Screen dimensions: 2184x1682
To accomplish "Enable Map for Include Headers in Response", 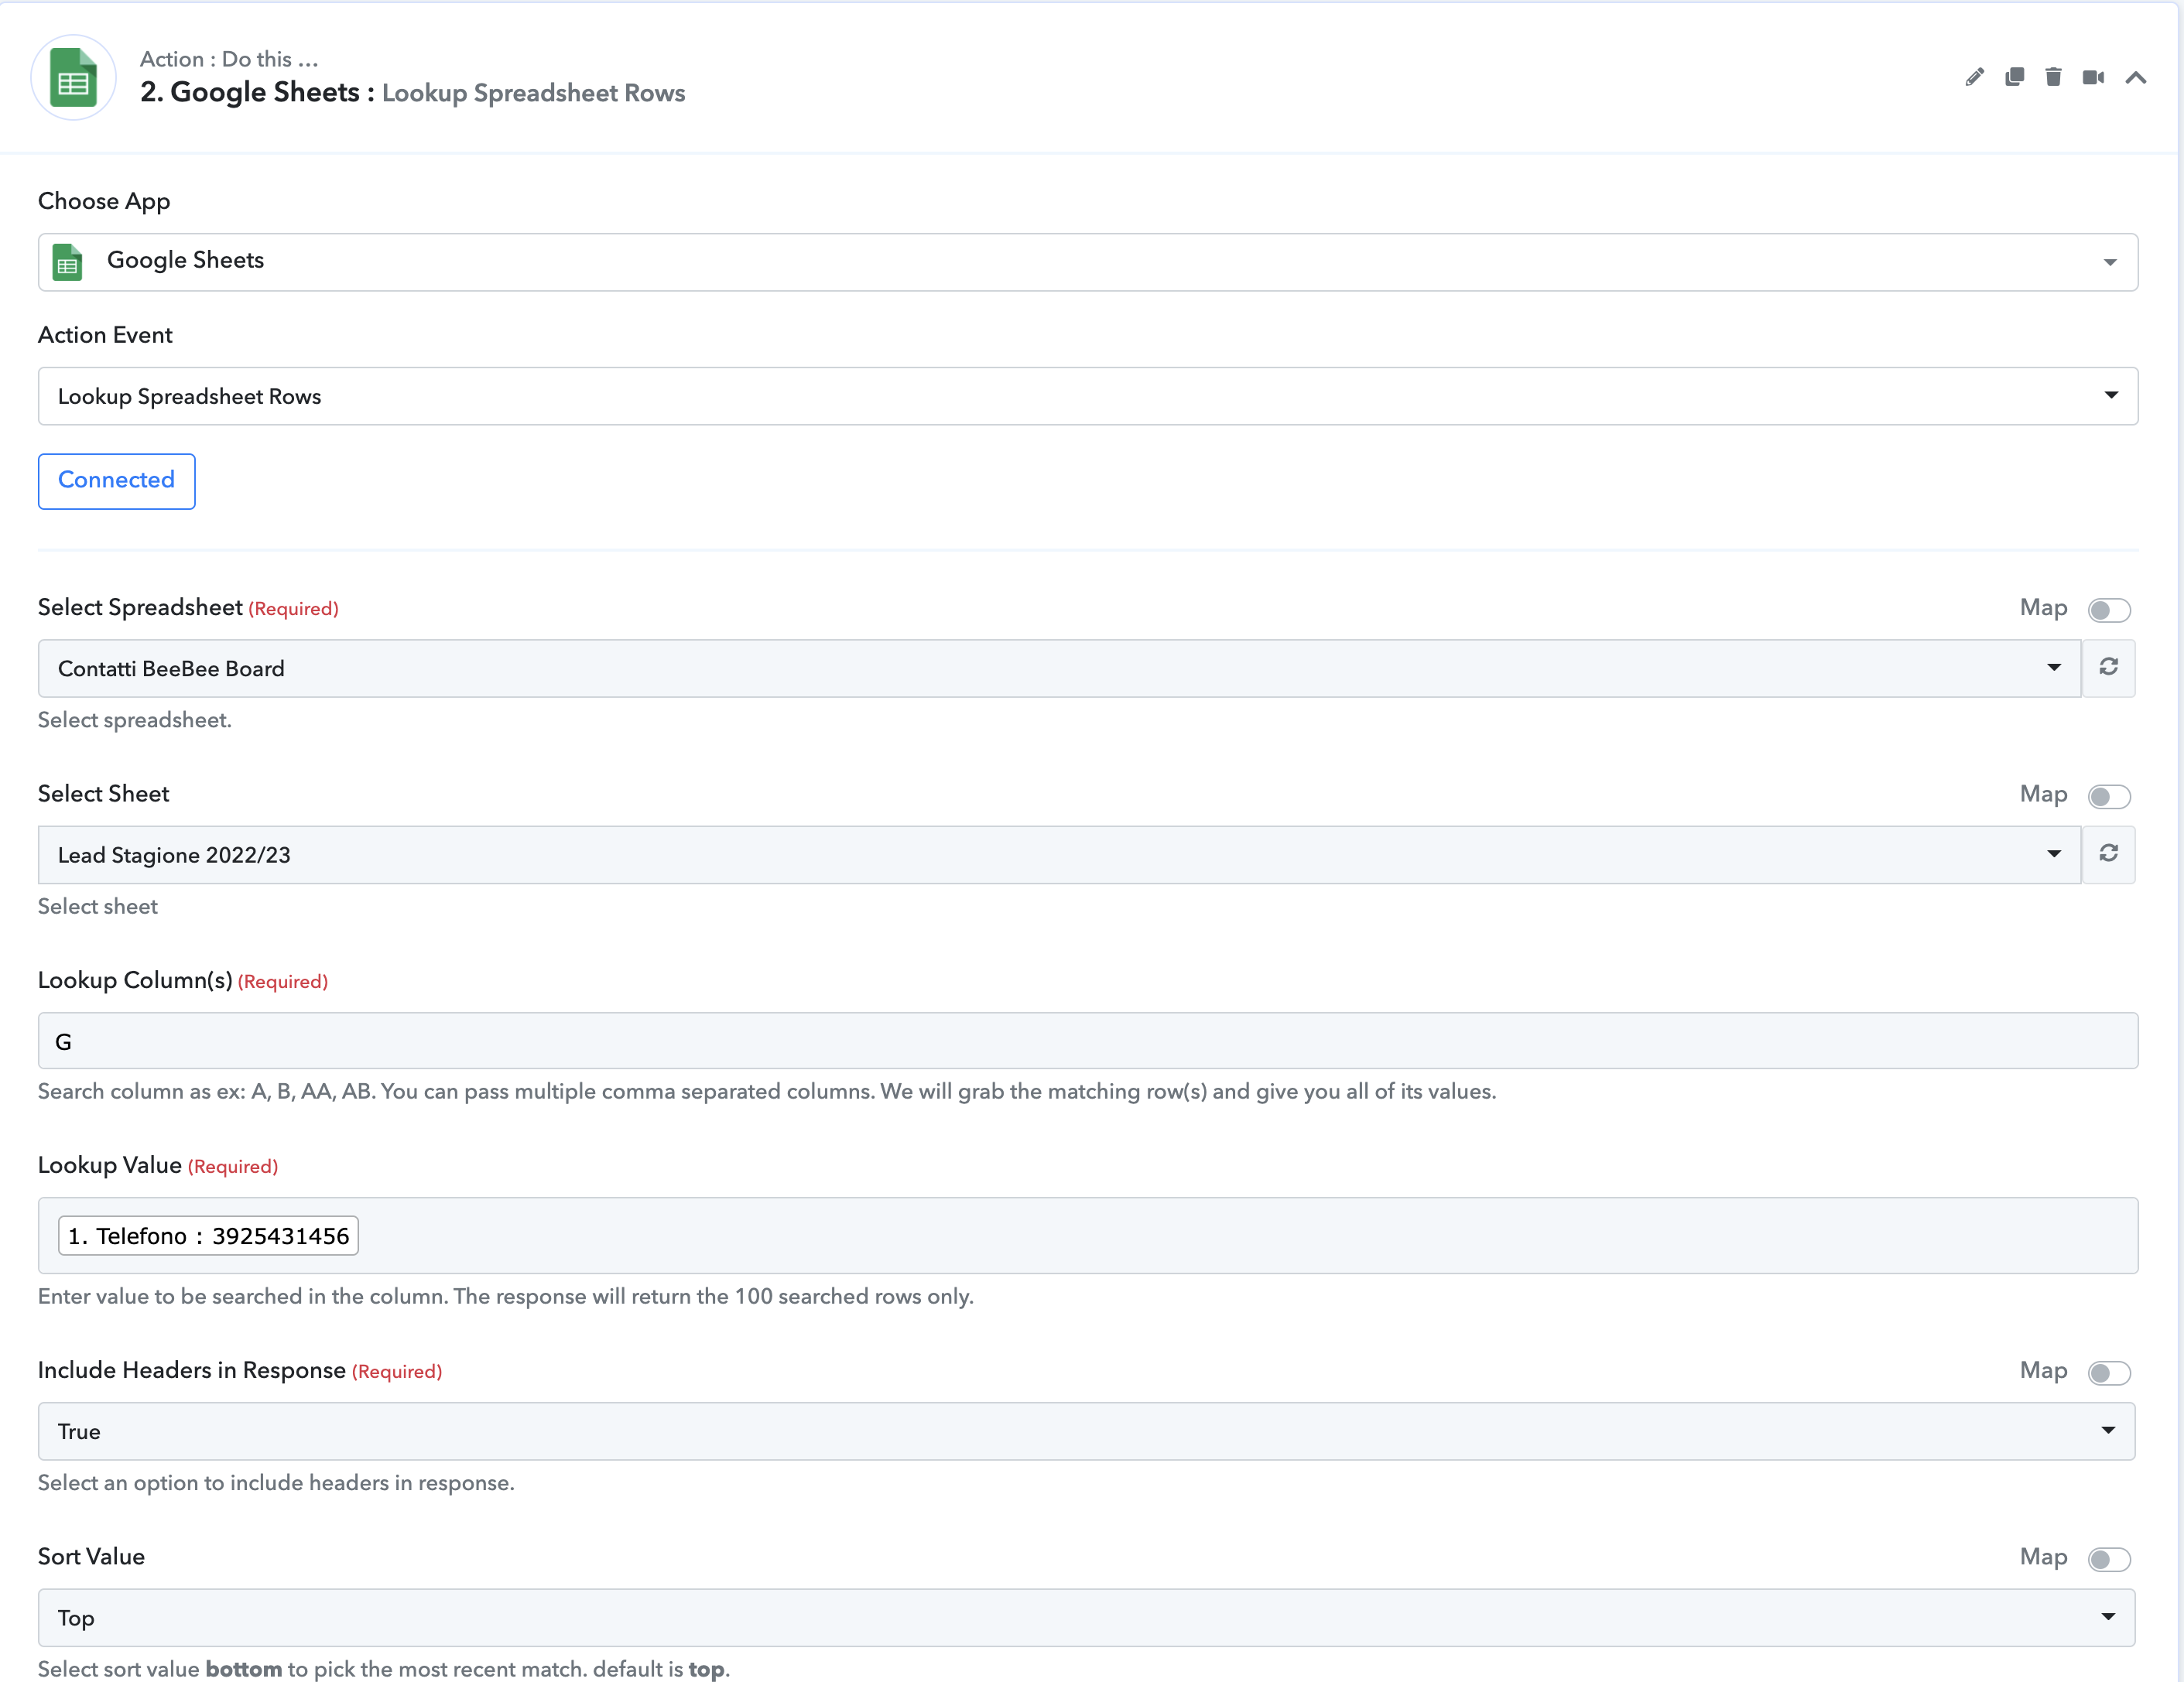I will tap(2109, 1373).
